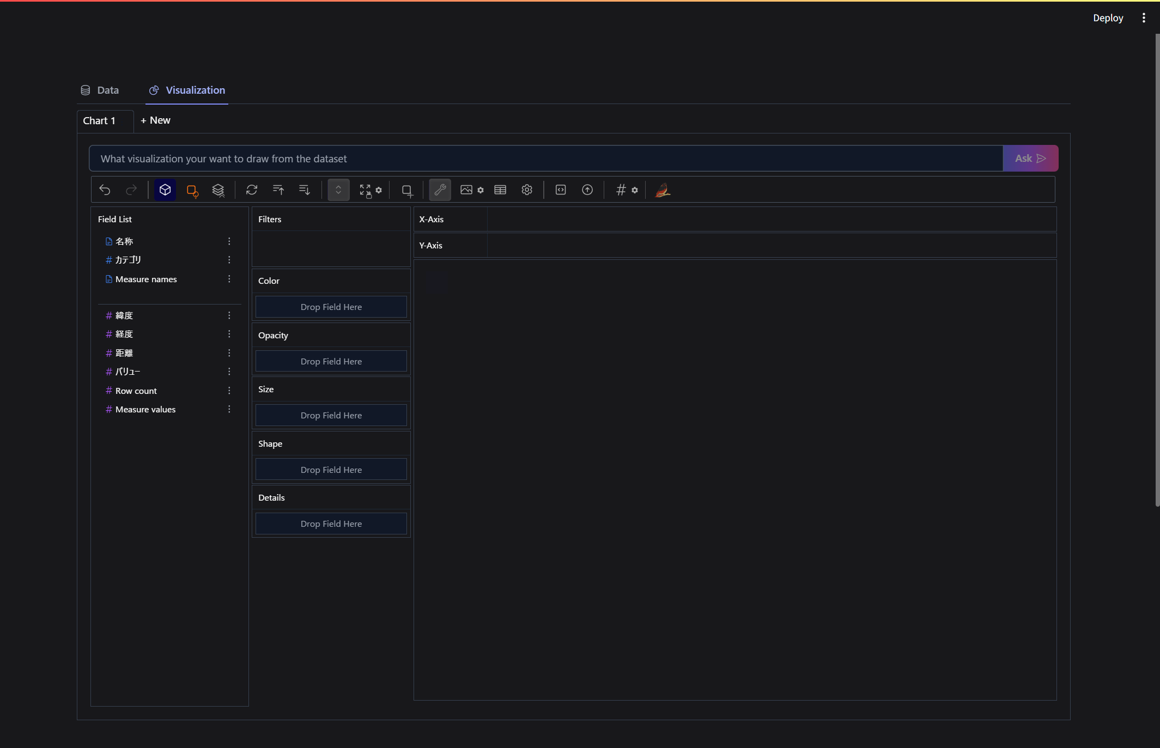Sort descending with toolbar icon
Image resolution: width=1160 pixels, height=748 pixels.
305,190
